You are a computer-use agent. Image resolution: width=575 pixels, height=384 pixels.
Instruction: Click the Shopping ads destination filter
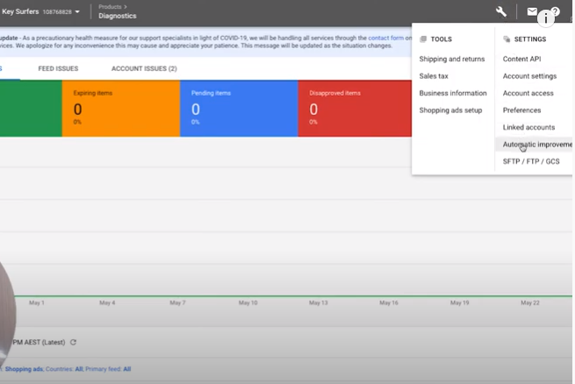click(x=24, y=369)
